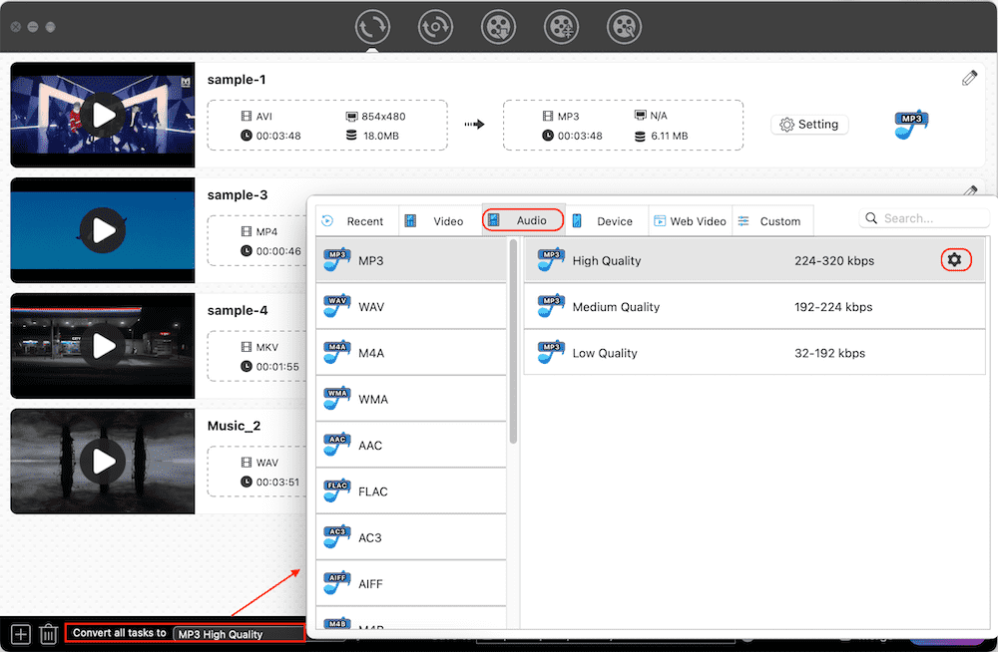Click the format search field
998x652 pixels.
[x=923, y=217]
